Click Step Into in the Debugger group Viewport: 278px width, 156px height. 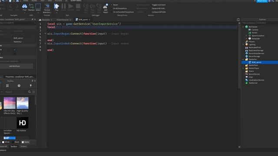click(86, 8)
